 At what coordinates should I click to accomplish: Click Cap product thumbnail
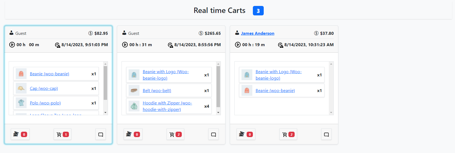pos(21,88)
